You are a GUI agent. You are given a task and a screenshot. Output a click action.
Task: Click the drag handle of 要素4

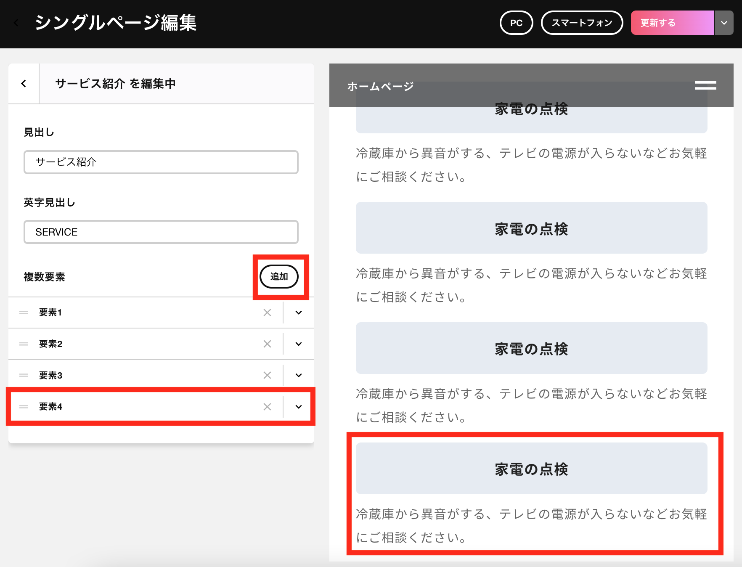(24, 407)
